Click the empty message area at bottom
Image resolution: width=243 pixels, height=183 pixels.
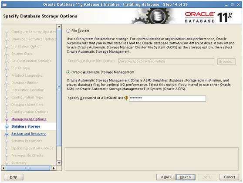(x=152, y=159)
